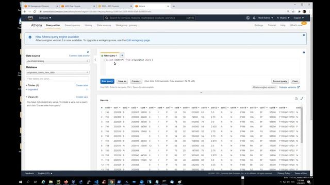This screenshot has height=185, width=330.
Task: Click the Run query button
Action: [x=107, y=81]
